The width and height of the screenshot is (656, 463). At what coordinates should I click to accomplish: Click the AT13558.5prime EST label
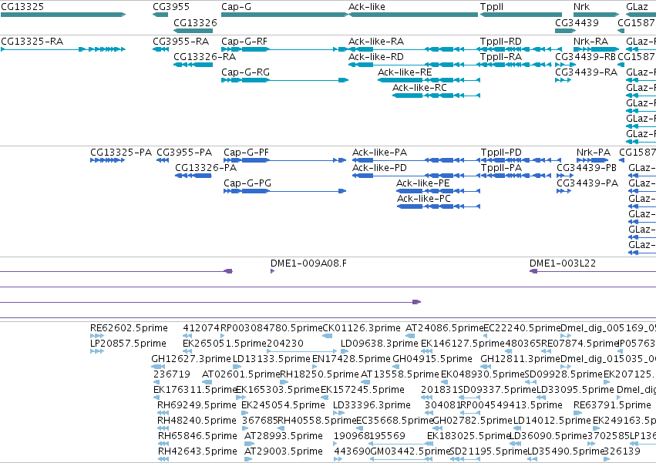(x=399, y=374)
